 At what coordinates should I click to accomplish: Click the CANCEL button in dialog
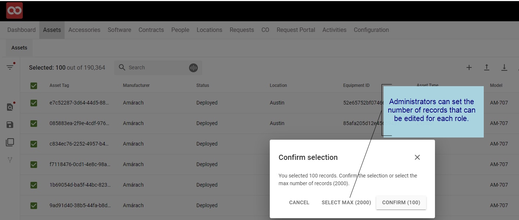click(x=299, y=202)
